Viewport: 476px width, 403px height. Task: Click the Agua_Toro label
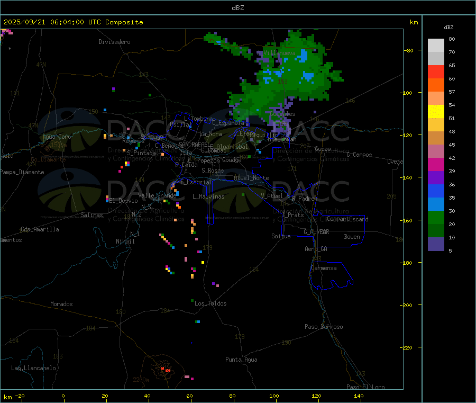point(57,137)
